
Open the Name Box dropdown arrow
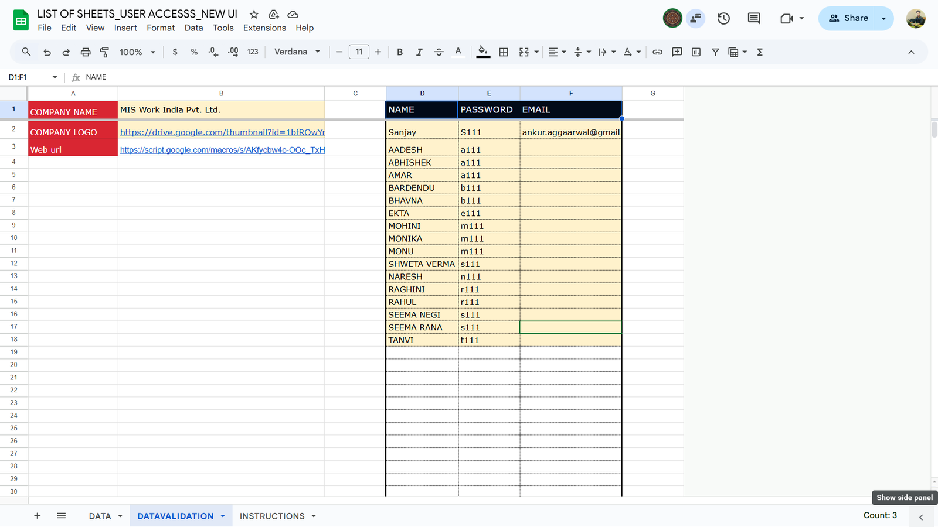[55, 77]
